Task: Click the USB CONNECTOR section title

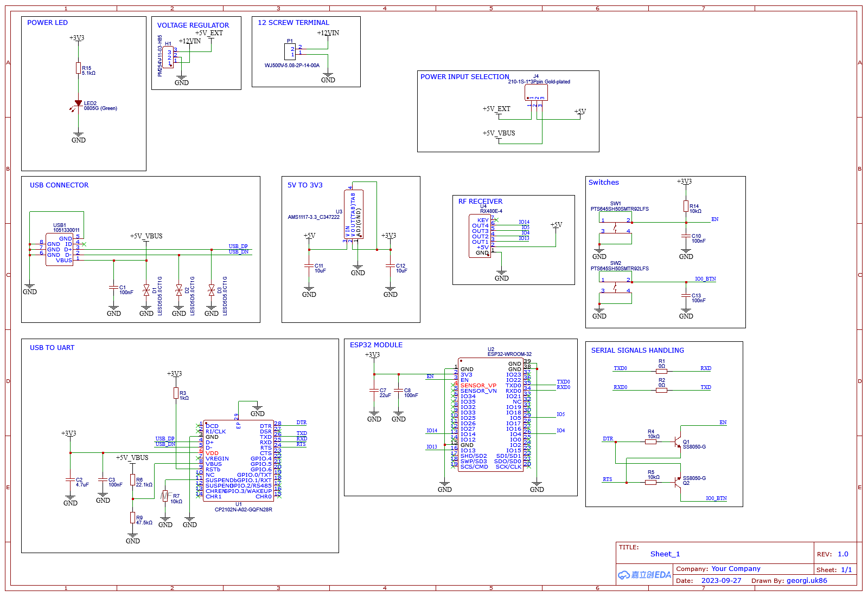Action: (x=59, y=185)
